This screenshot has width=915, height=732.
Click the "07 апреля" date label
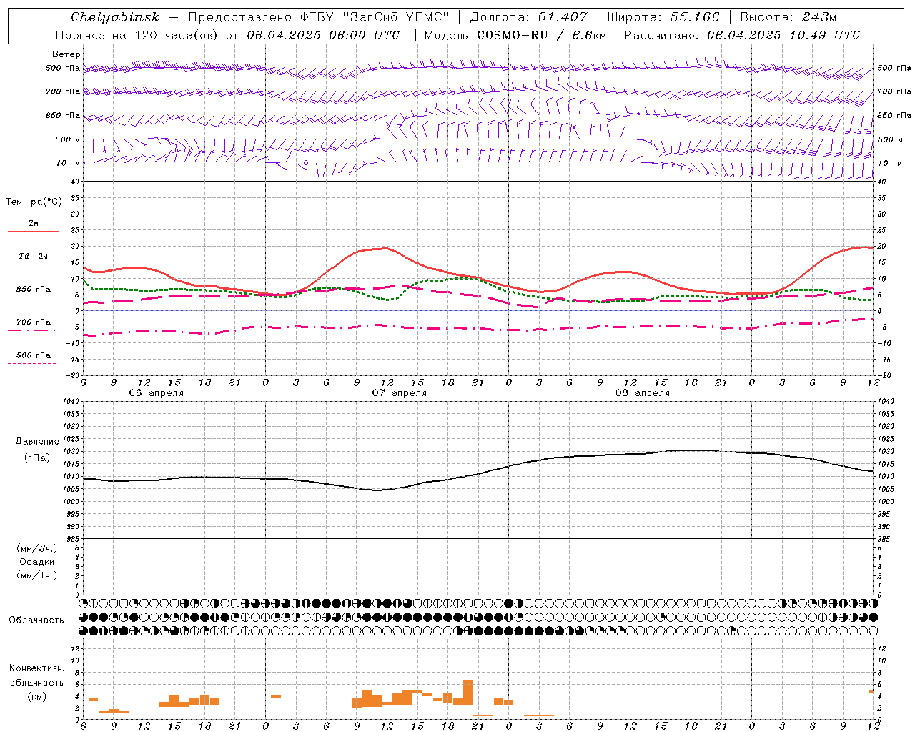pos(400,393)
